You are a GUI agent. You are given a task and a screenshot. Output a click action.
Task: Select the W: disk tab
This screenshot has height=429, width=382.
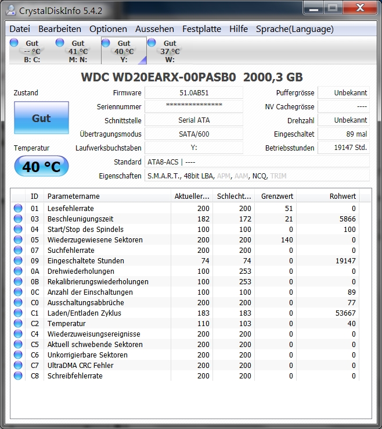pyautogui.click(x=170, y=51)
